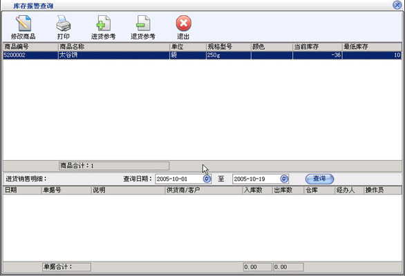Select the 太谷饼 product row
Image resolution: width=405 pixels, height=276 pixels.
(x=202, y=55)
